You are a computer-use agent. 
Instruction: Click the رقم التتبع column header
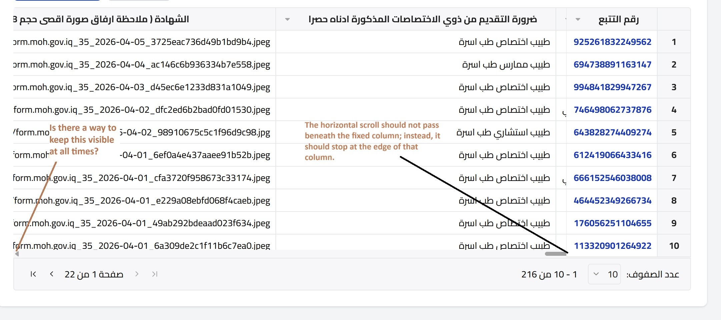tap(618, 19)
